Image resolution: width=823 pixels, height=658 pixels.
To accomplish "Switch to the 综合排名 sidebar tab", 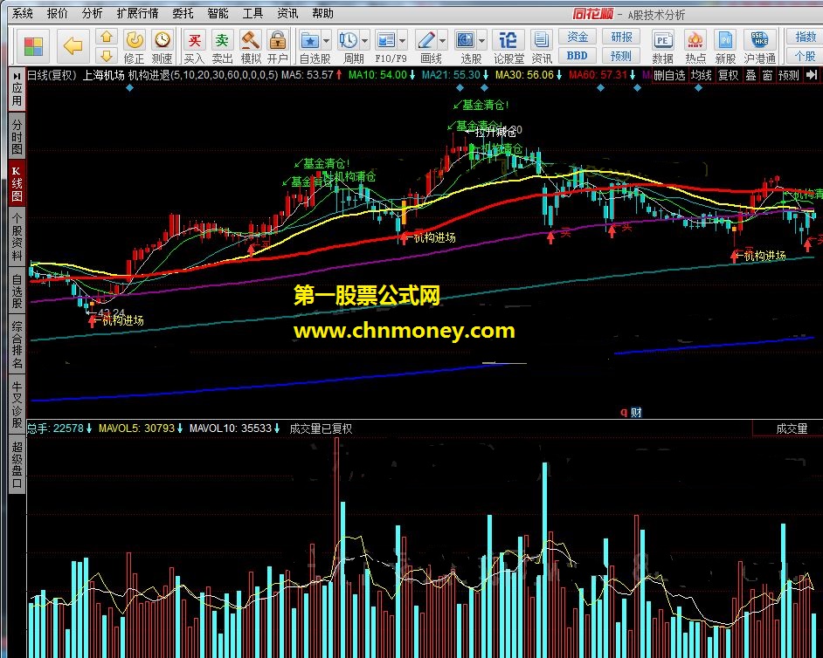I will 17,345.
